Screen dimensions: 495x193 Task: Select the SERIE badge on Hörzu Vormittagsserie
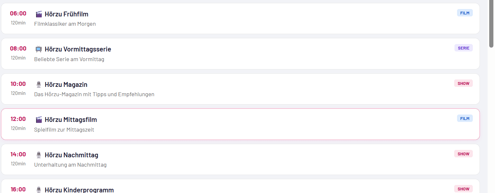click(463, 48)
